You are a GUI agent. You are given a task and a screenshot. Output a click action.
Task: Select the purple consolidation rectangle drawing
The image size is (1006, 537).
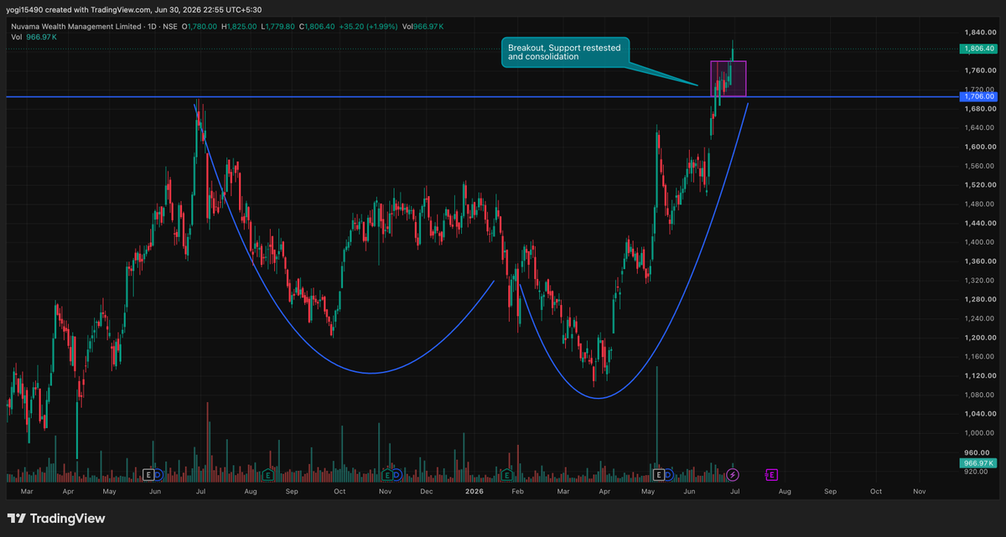coord(729,79)
